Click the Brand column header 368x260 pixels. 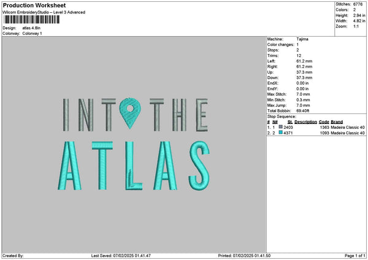pos(337,122)
